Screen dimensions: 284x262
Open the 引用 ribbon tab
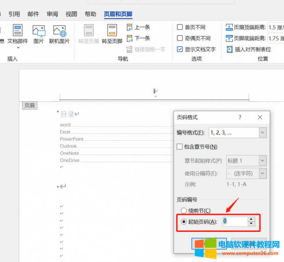pyautogui.click(x=14, y=14)
